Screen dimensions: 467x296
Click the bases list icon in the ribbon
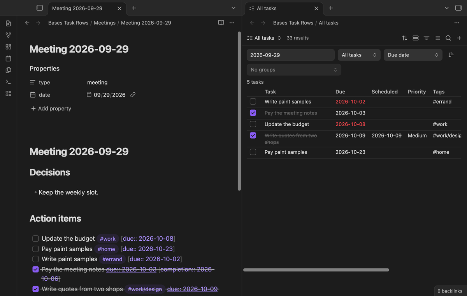coord(8,93)
